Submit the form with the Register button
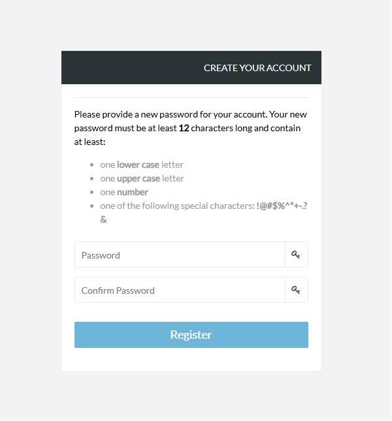The height and width of the screenshot is (421, 392). (191, 335)
